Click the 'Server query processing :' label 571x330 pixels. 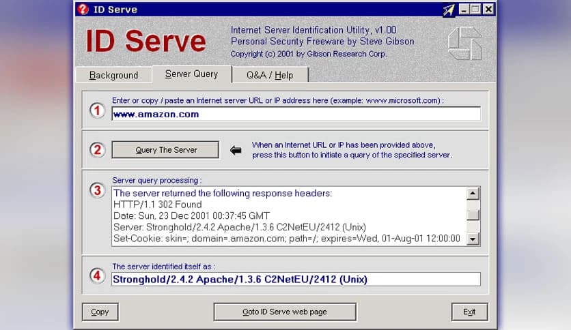tap(156, 180)
